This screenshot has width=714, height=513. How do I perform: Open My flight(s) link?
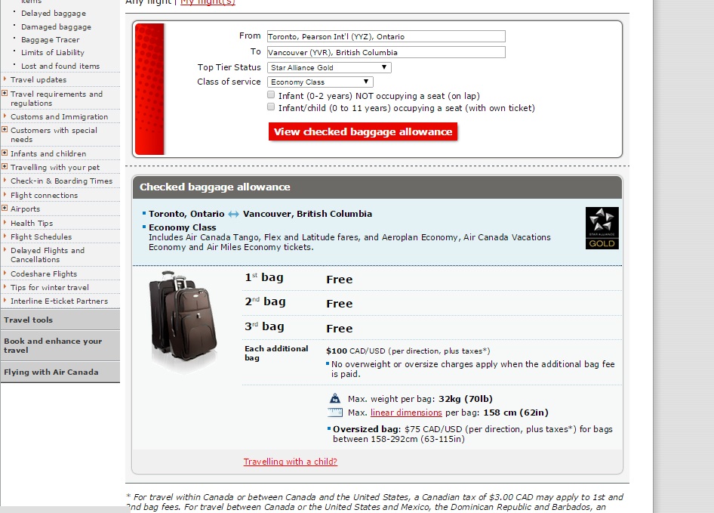[208, 2]
